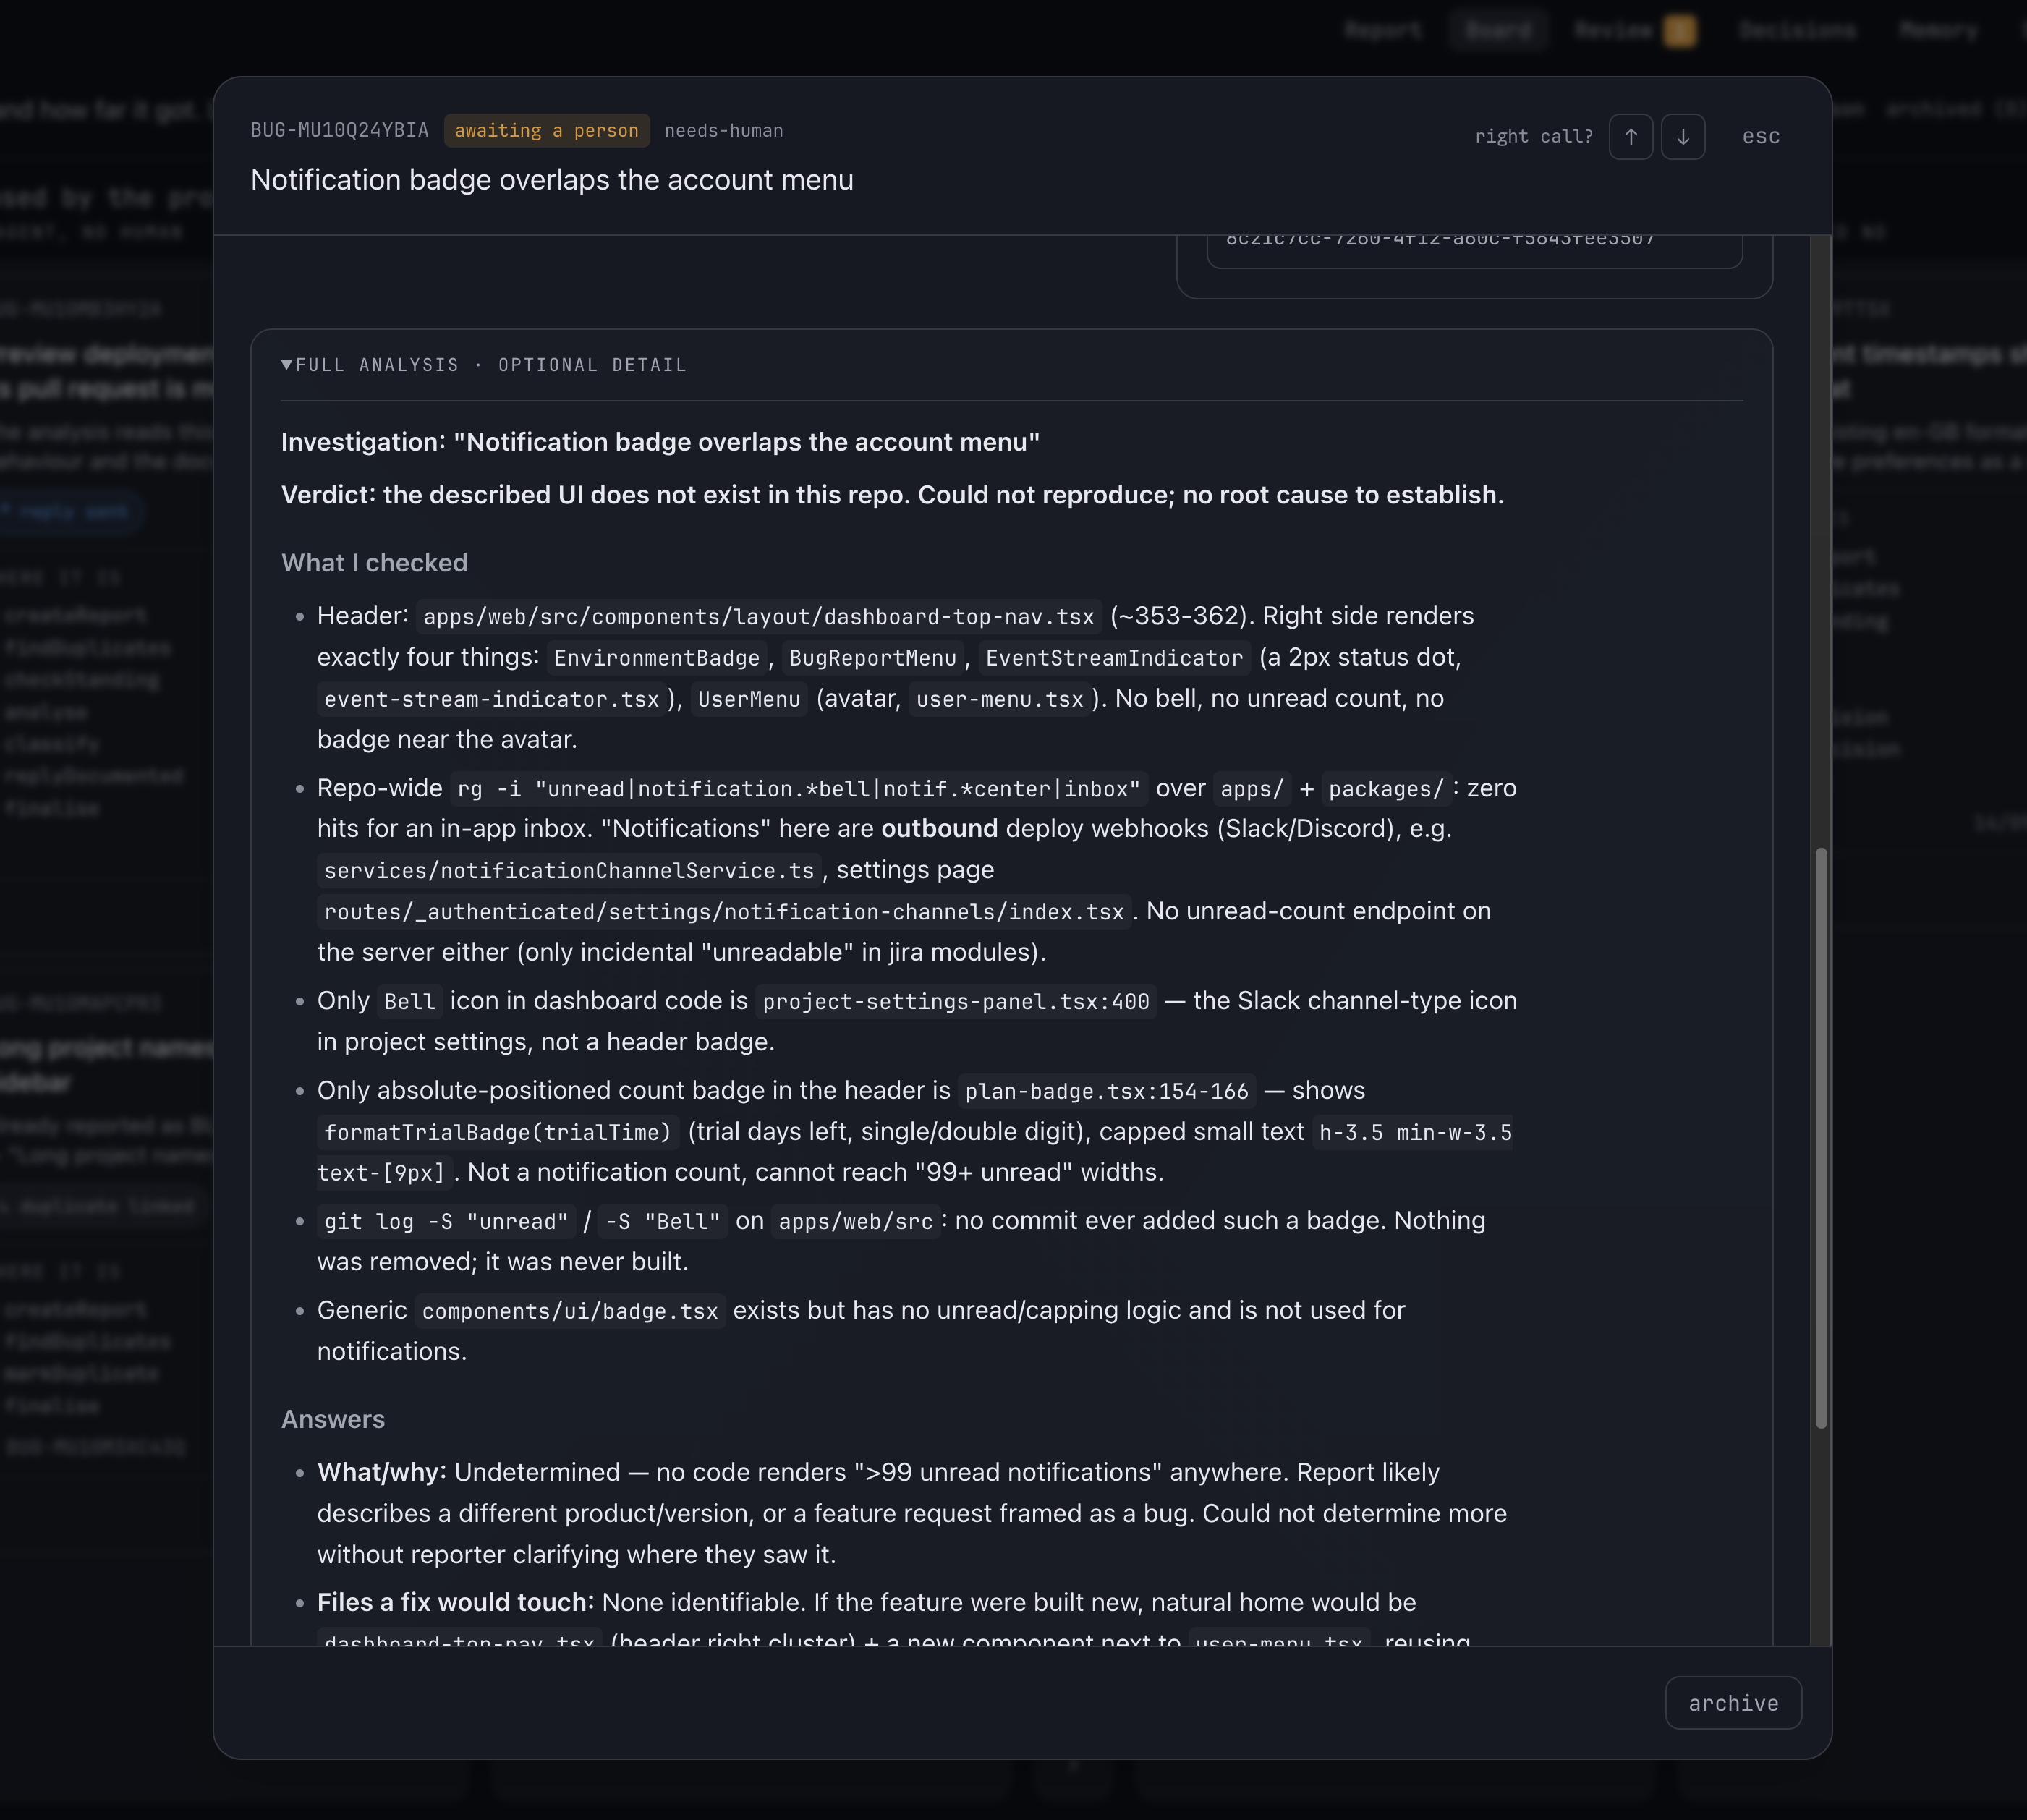Screen dimensions: 2027x1820
Task: Click the 'git log -S "unread"' command snippet
Action: pos(446,1221)
